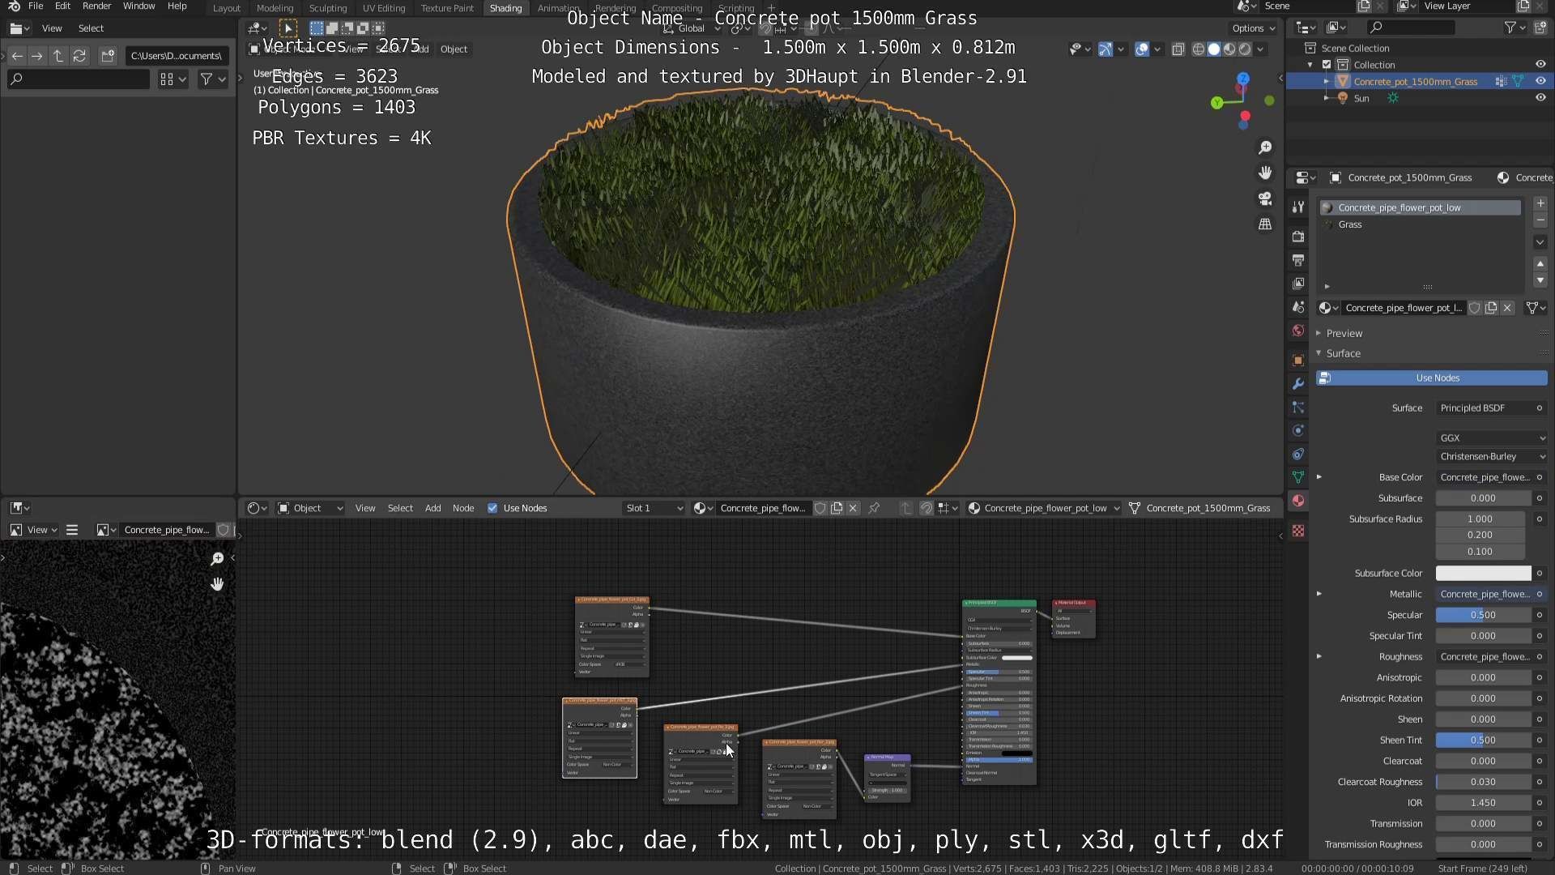The width and height of the screenshot is (1555, 875).
Task: Open the Slot 1 dropdown
Action: [653, 508]
